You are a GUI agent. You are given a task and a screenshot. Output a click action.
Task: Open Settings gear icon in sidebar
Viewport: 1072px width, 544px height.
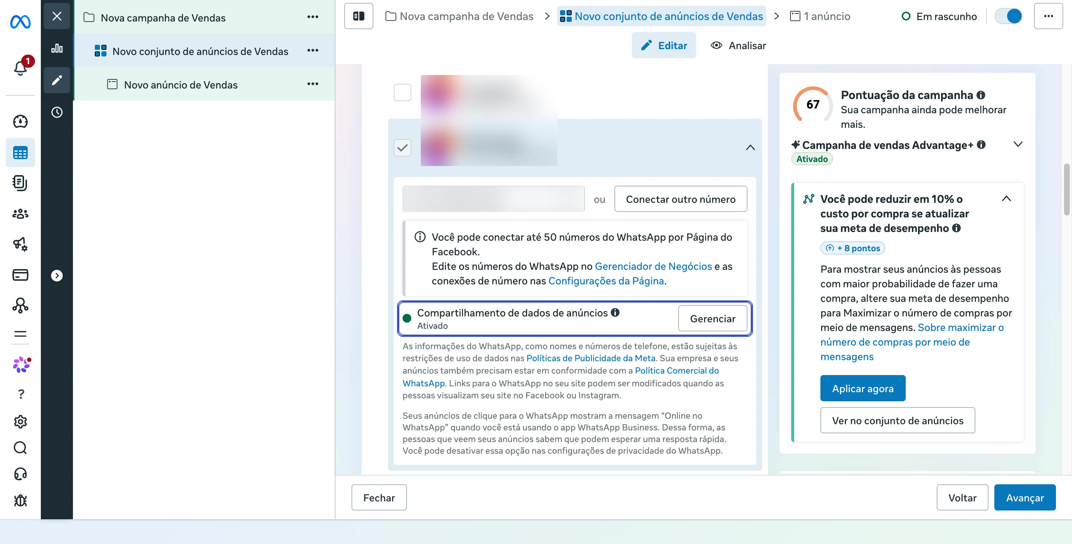pyautogui.click(x=20, y=422)
